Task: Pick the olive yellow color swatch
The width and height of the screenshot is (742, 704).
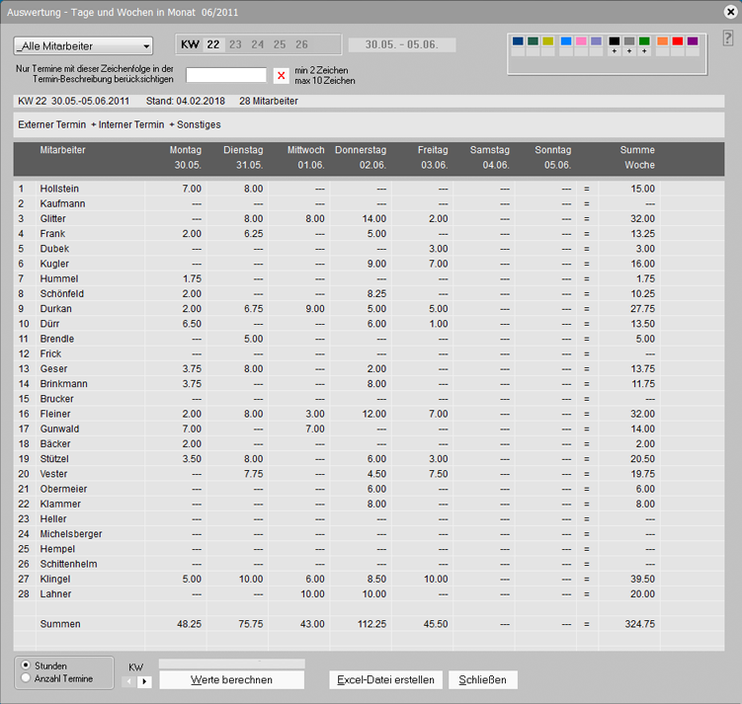Action: (548, 41)
